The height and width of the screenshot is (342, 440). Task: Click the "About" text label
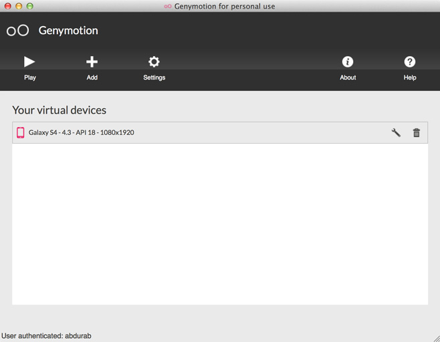(348, 77)
